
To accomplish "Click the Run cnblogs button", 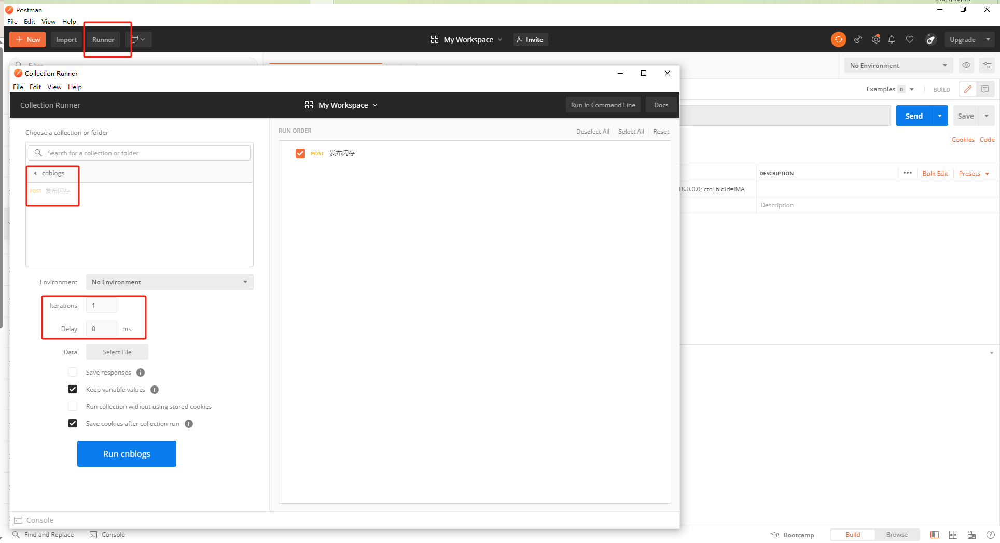I will click(127, 454).
